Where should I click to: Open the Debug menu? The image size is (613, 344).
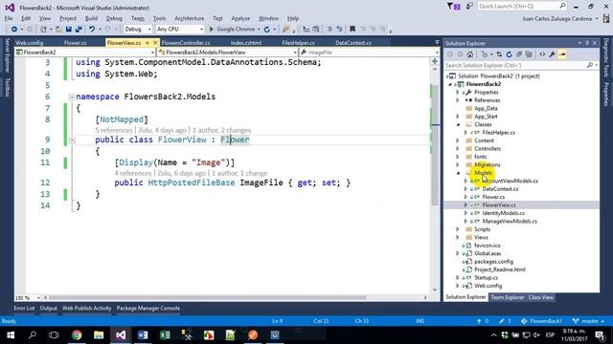114,18
